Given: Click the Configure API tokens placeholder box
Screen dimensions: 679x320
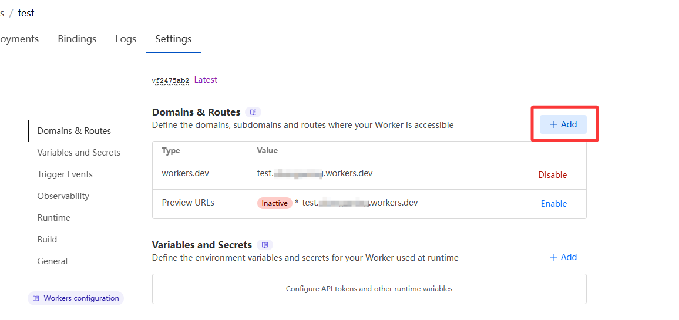Looking at the screenshot, I should [369, 289].
